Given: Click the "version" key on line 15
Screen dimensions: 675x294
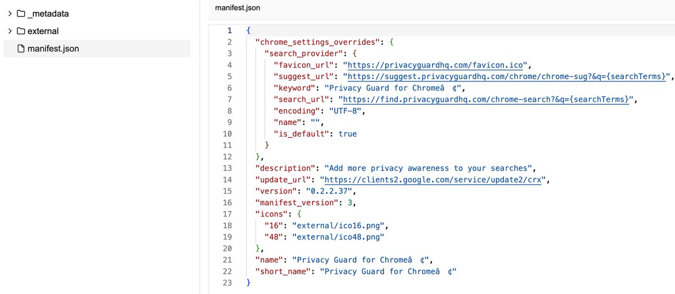Looking at the screenshot, I should pyautogui.click(x=276, y=191).
